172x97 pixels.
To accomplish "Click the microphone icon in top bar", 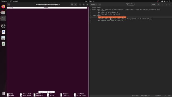I will point(167,1).
